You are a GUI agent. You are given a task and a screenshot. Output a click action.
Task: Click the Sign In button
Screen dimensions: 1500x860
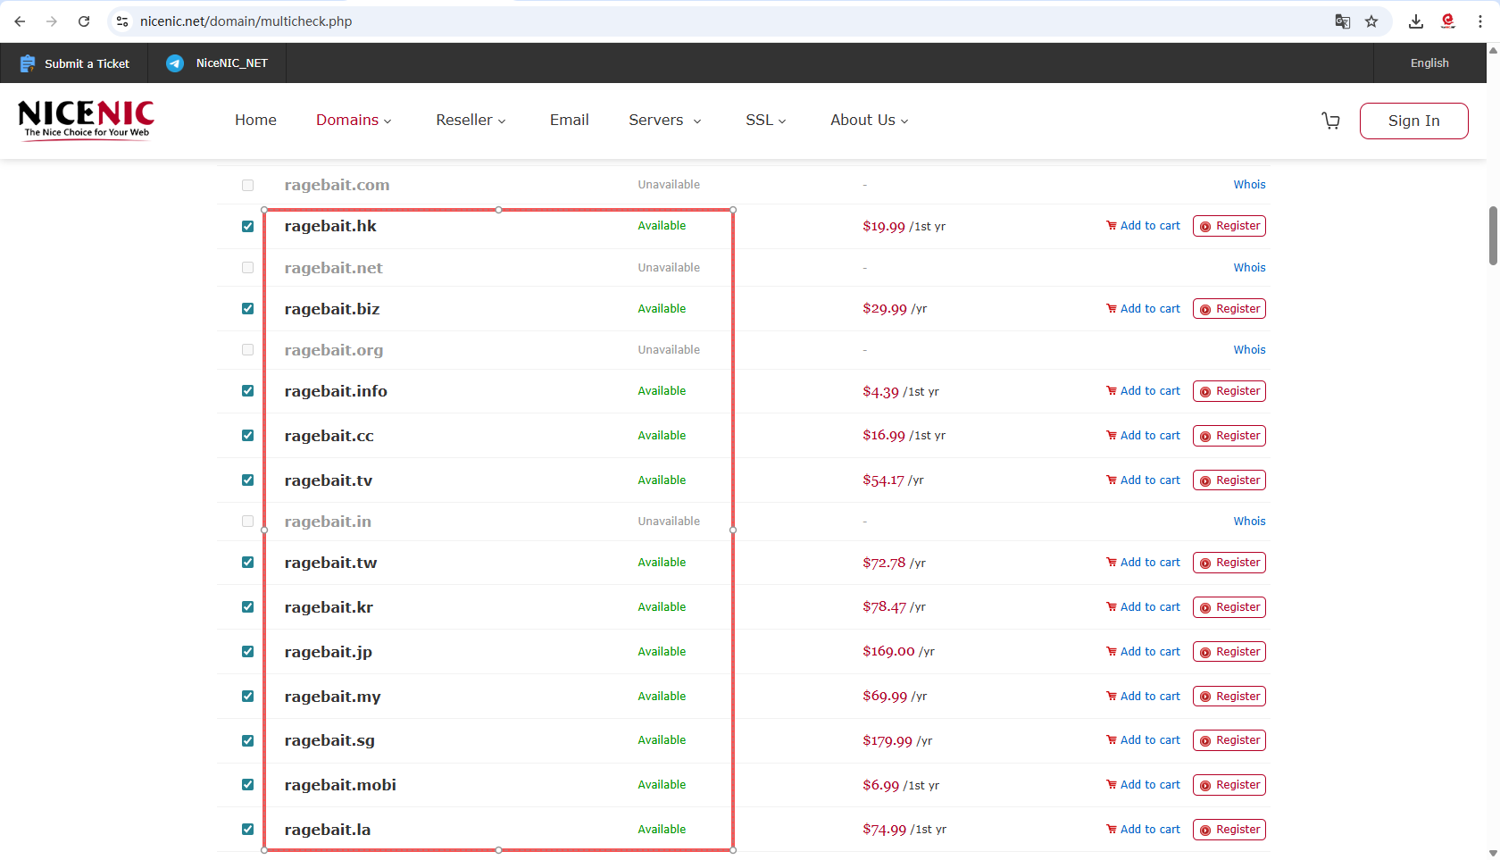1413,121
